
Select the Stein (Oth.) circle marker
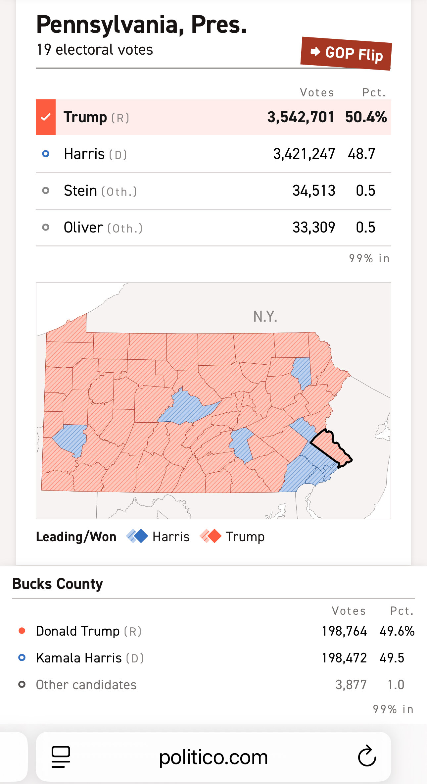[46, 190]
